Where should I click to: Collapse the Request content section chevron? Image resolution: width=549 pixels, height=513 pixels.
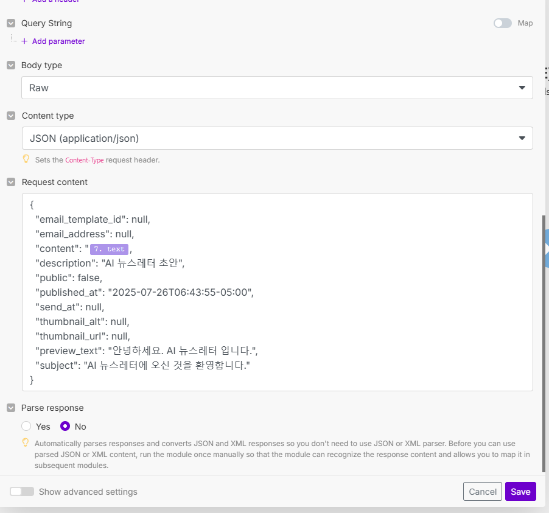point(11,182)
